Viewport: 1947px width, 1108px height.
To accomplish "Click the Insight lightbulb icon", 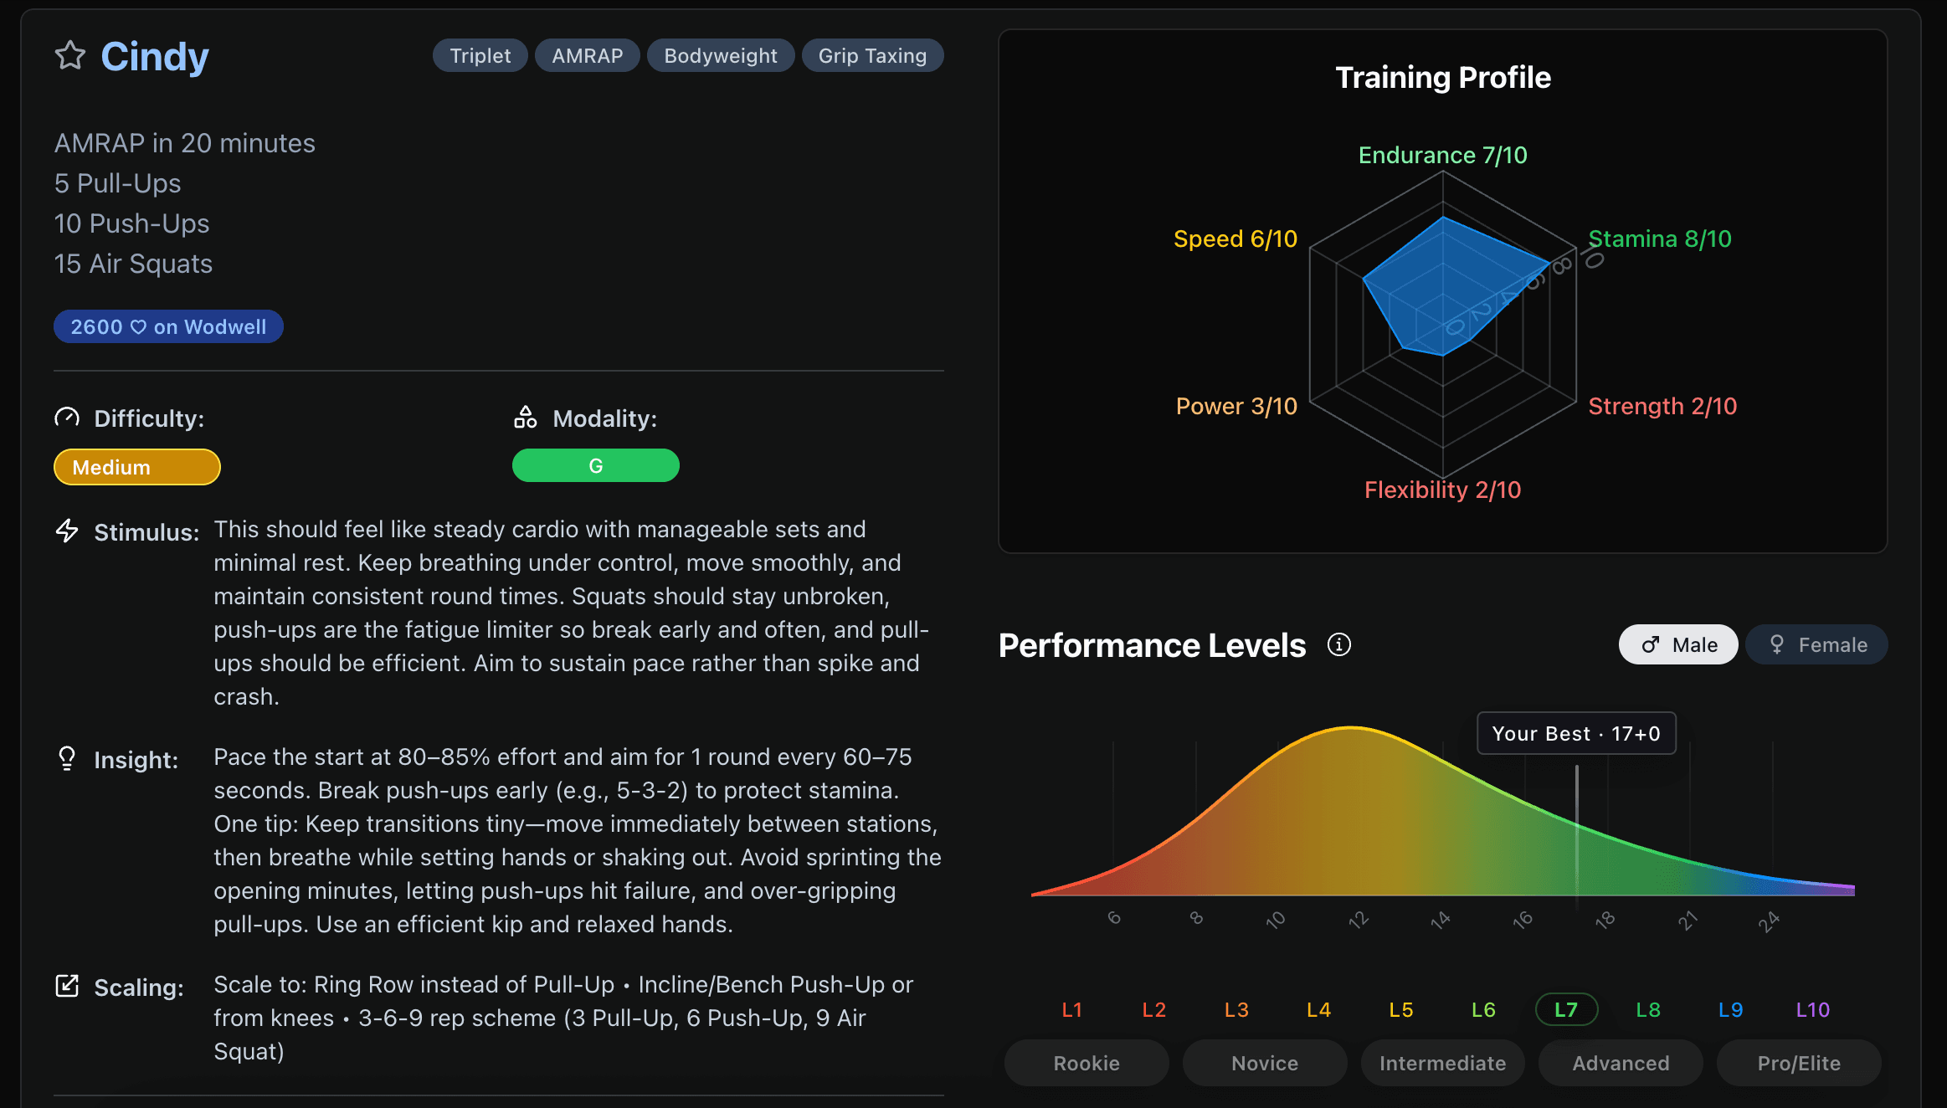I will point(68,758).
